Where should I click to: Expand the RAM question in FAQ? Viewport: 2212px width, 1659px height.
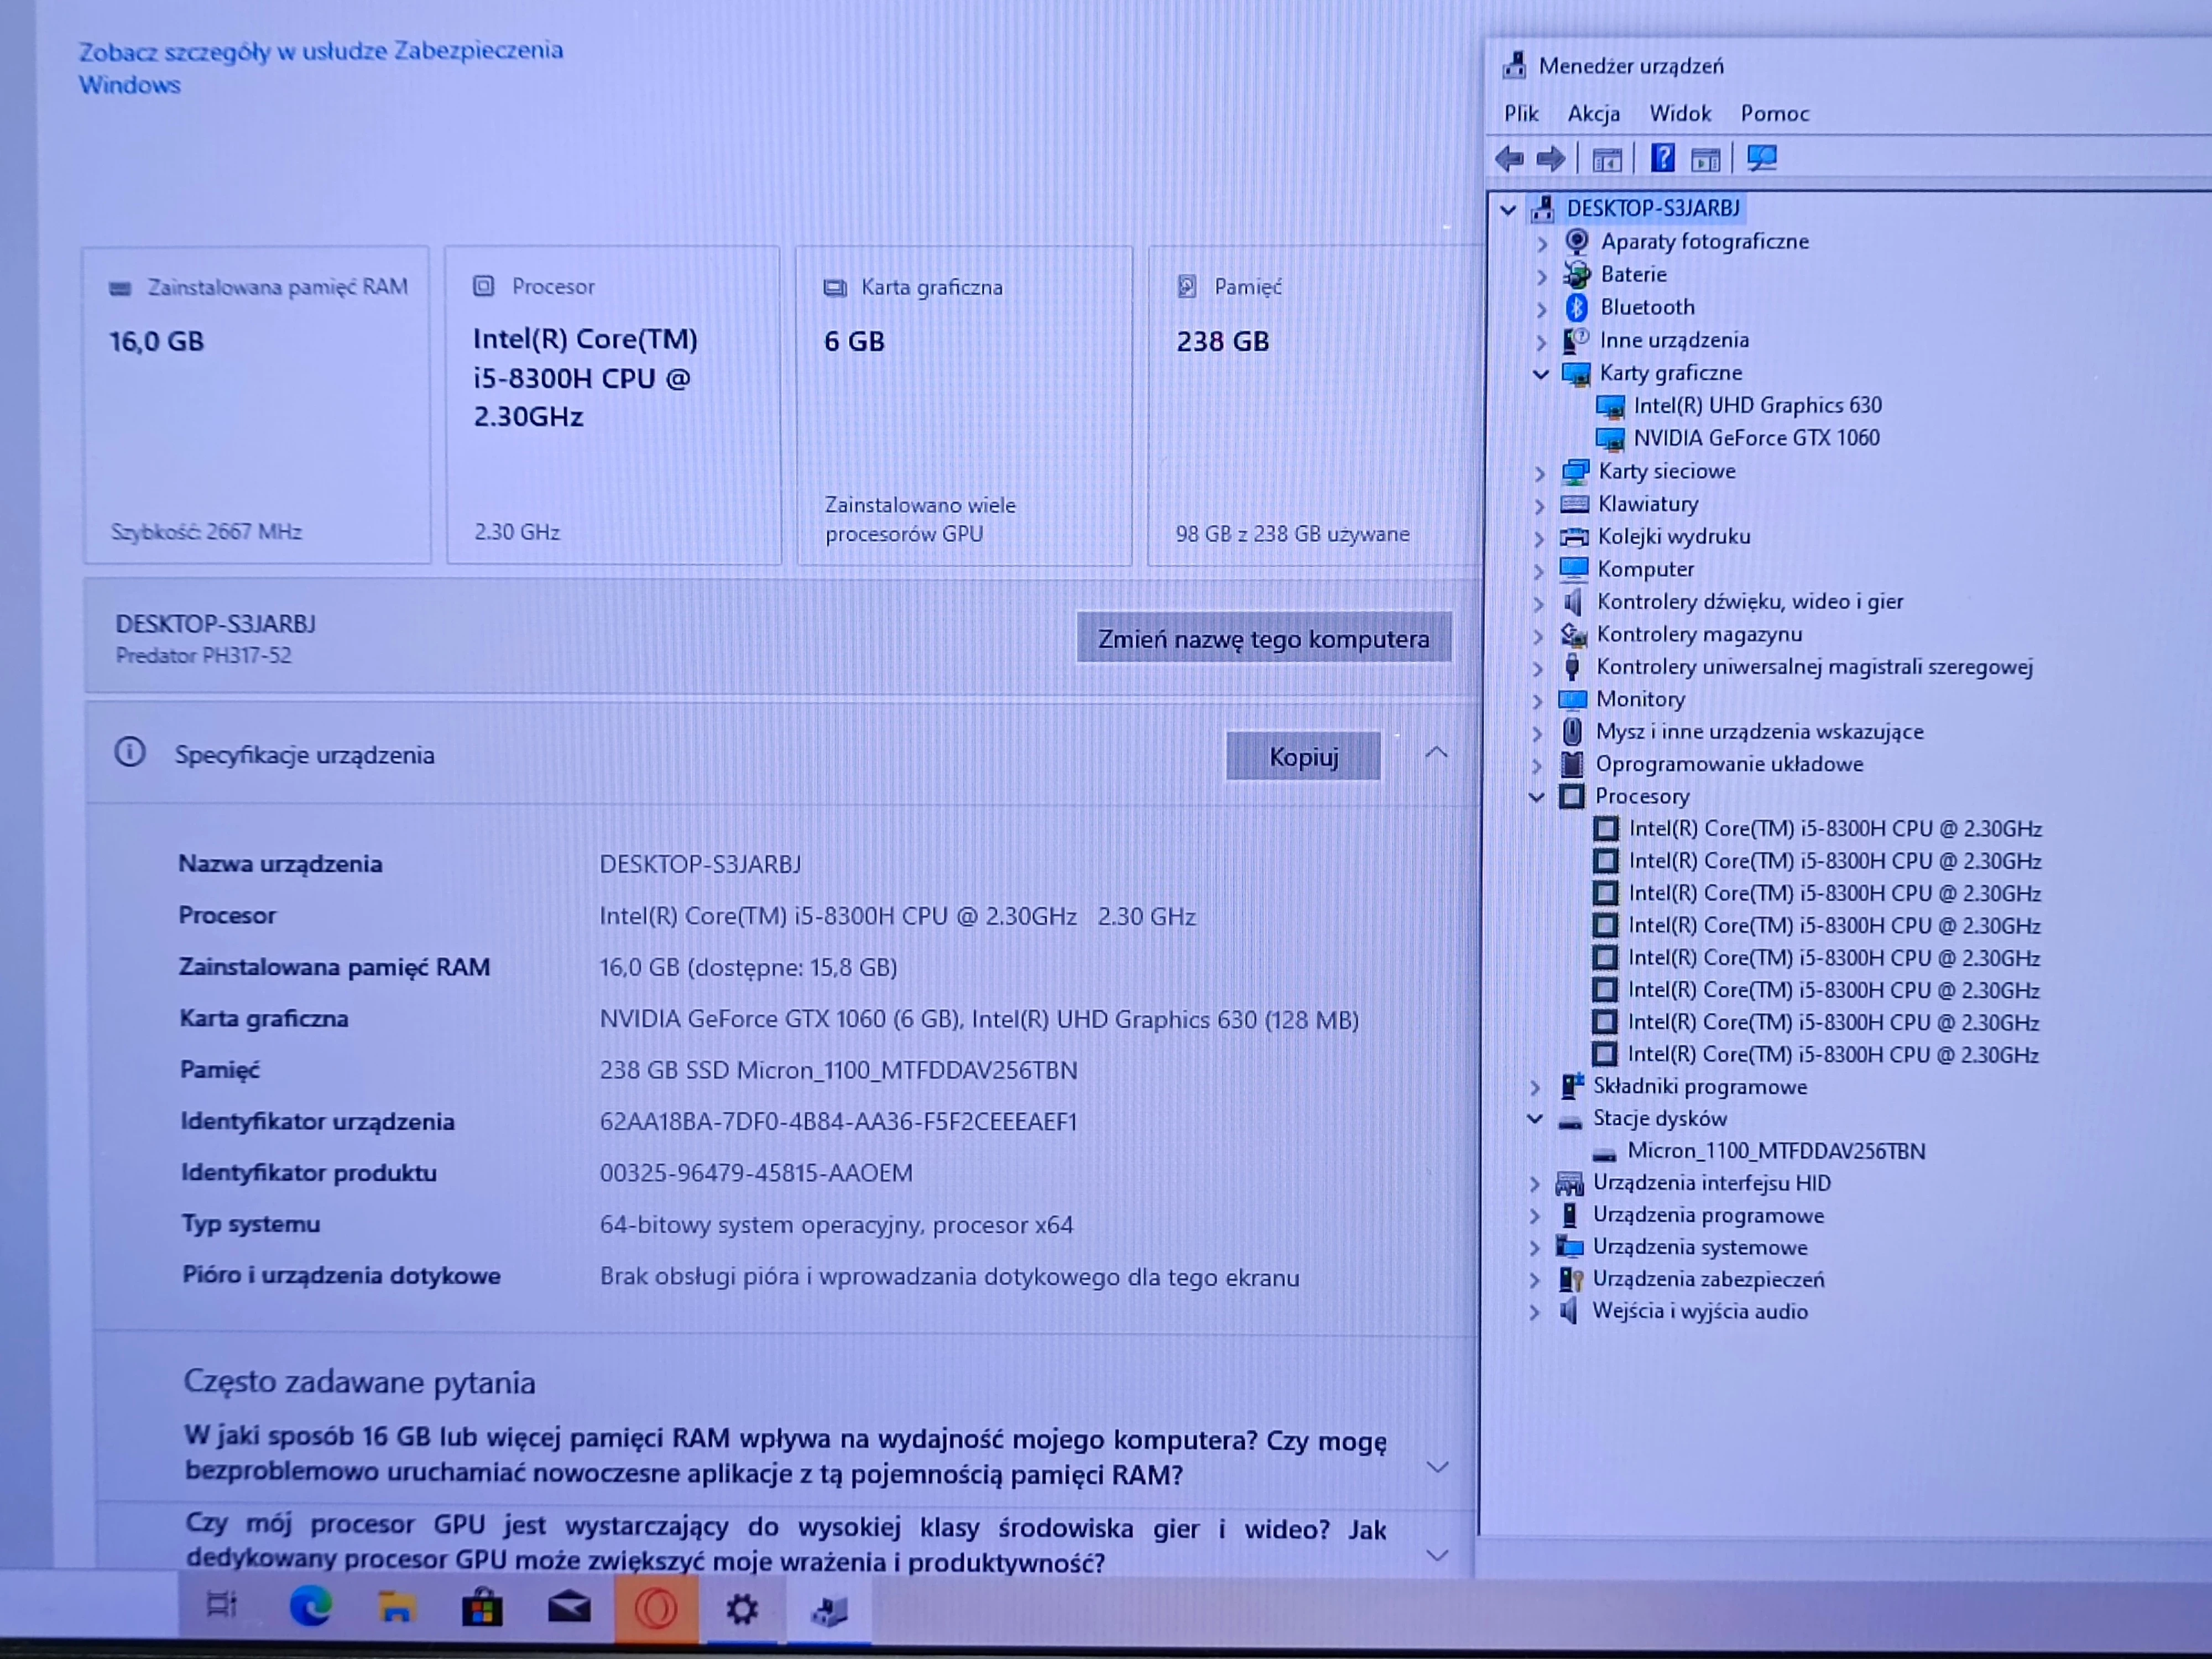click(x=1437, y=1467)
